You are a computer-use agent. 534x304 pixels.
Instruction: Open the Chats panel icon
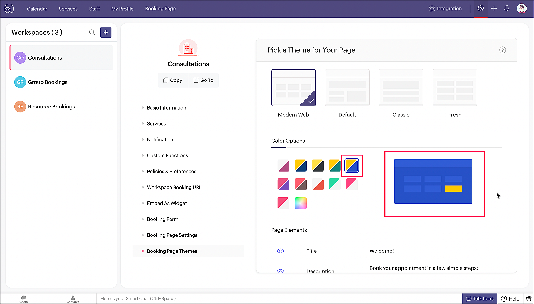tap(23, 299)
